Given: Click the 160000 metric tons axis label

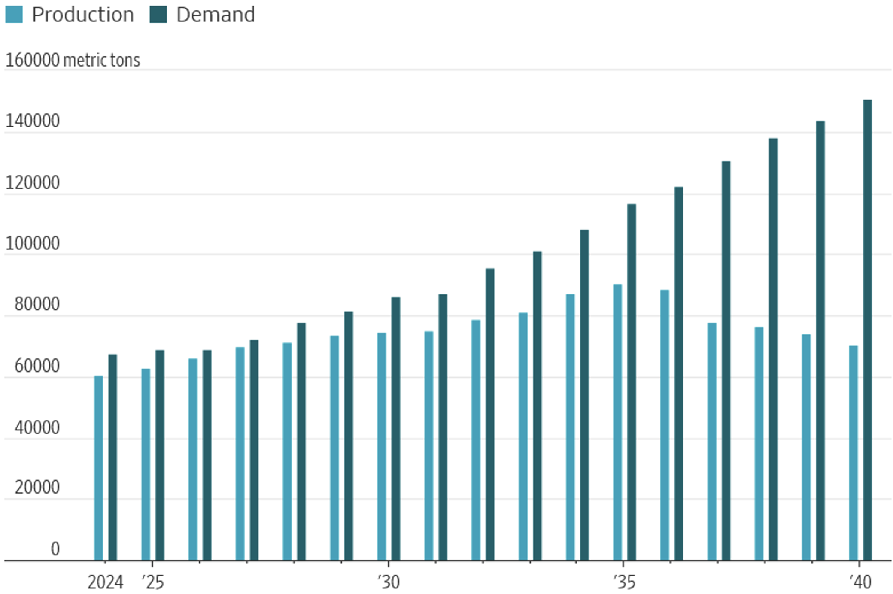Looking at the screenshot, I should [72, 60].
